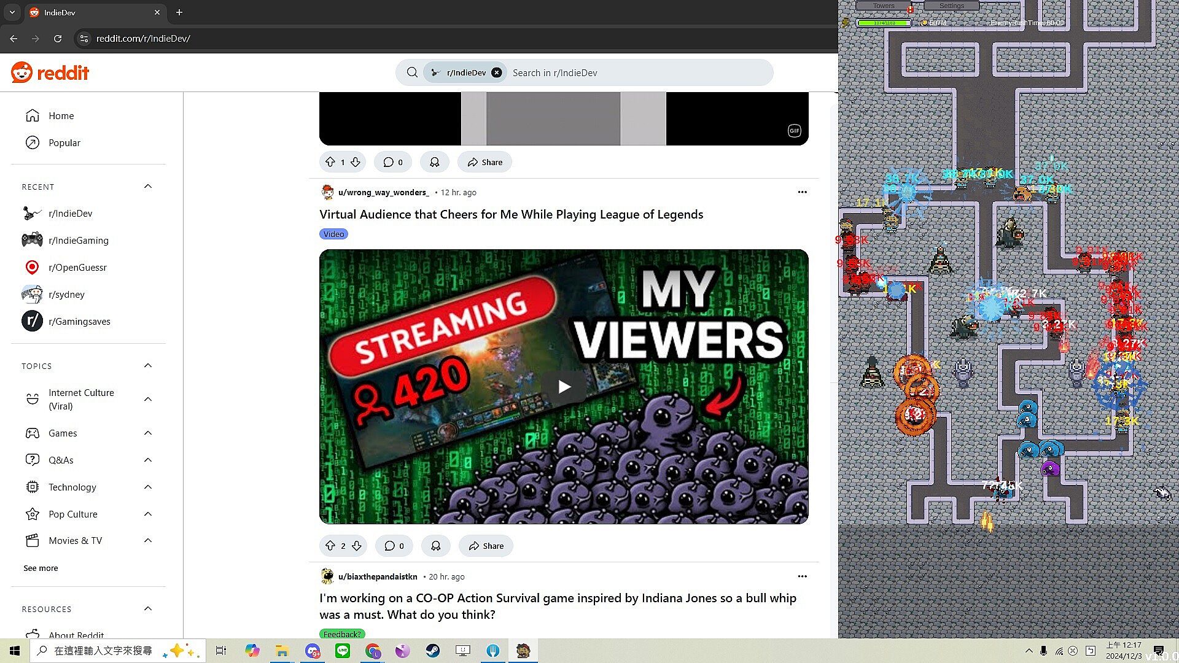Click See more under topics
This screenshot has height=663, width=1179.
tap(41, 568)
